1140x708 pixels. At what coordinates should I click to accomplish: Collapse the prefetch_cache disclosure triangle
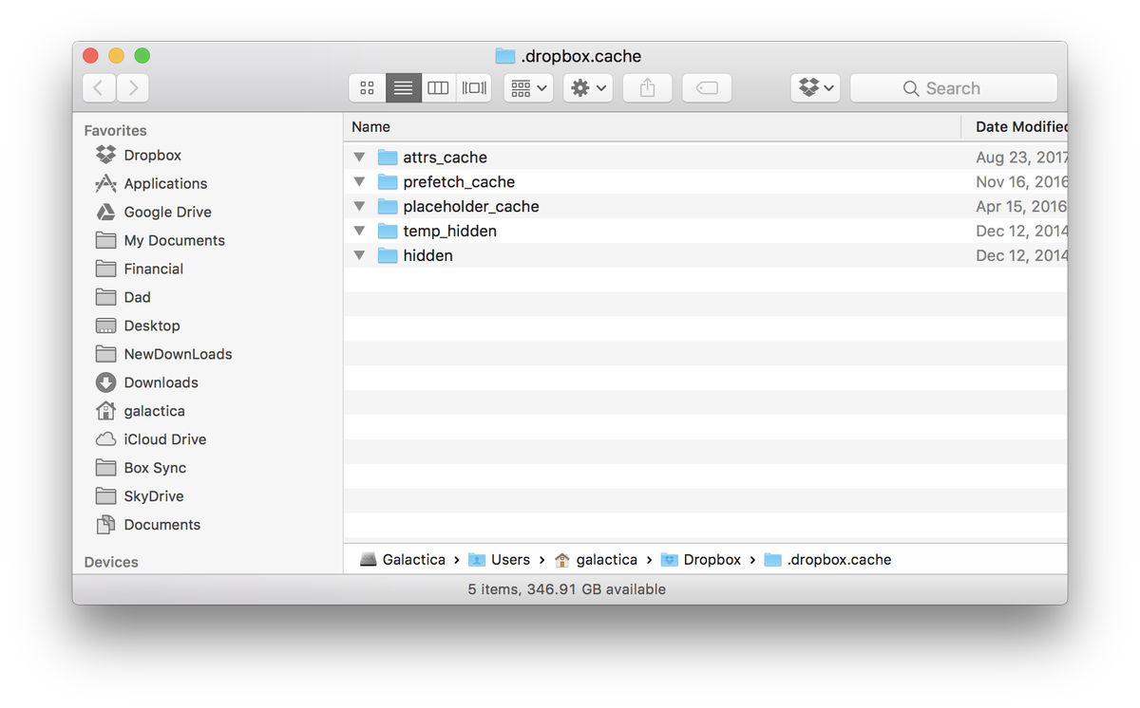(359, 181)
